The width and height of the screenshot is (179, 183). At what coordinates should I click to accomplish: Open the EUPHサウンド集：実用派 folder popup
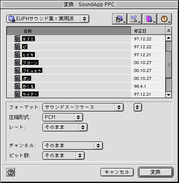(48, 19)
